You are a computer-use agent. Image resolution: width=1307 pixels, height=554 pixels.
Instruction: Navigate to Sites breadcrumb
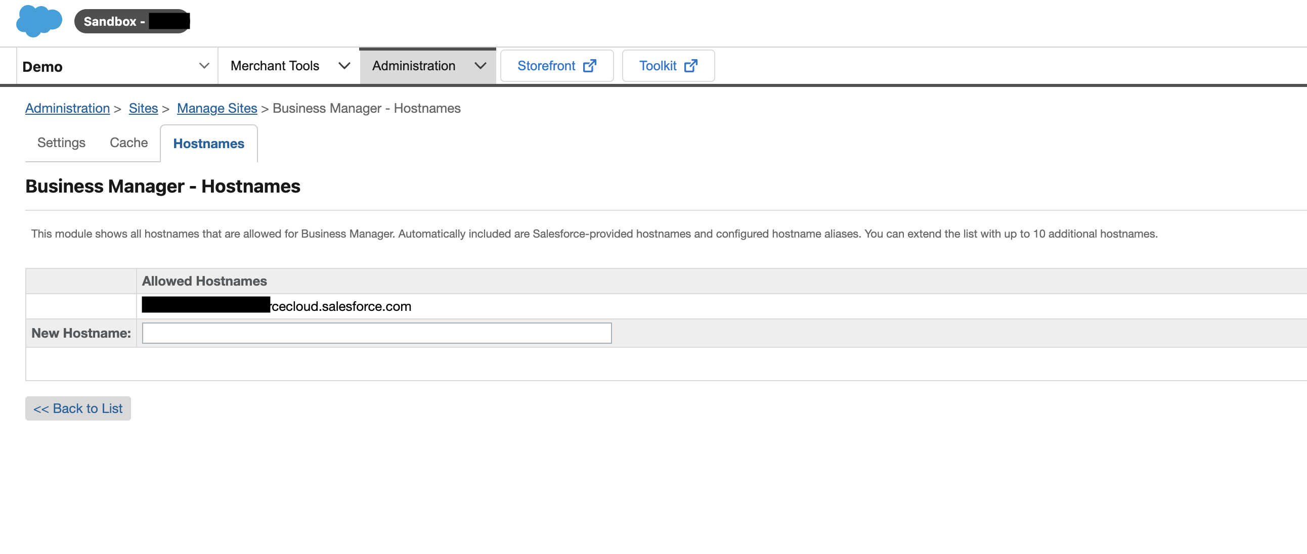click(x=143, y=109)
